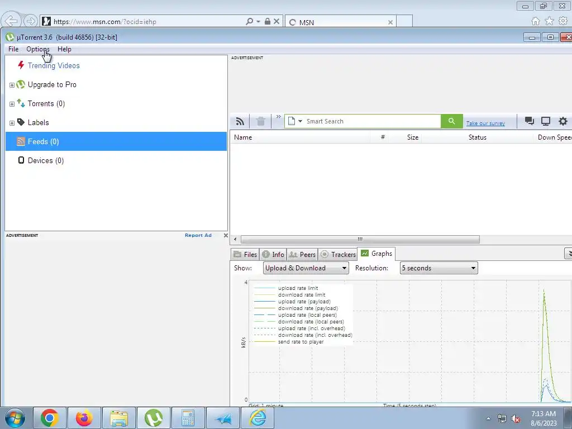Open the Options menu
This screenshot has width=572, height=429.
(x=37, y=49)
